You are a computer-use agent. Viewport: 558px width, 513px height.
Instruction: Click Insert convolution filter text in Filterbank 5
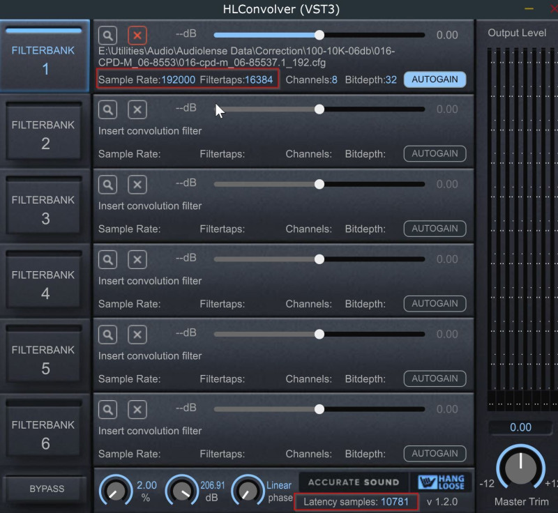click(150, 356)
